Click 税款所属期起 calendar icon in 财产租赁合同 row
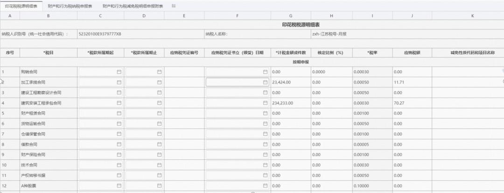This screenshot has height=193, width=504. tap(119, 113)
